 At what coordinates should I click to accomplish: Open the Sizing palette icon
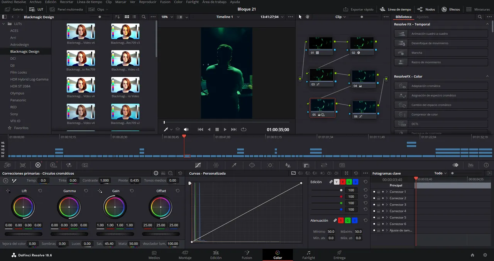point(324,165)
